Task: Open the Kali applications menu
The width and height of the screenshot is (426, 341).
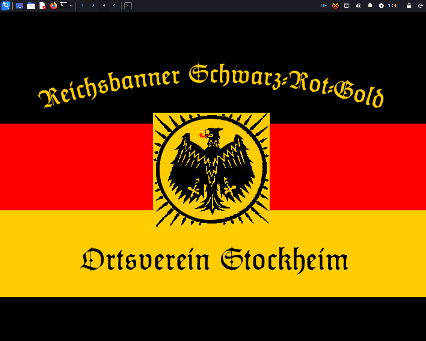Action: pyautogui.click(x=6, y=6)
